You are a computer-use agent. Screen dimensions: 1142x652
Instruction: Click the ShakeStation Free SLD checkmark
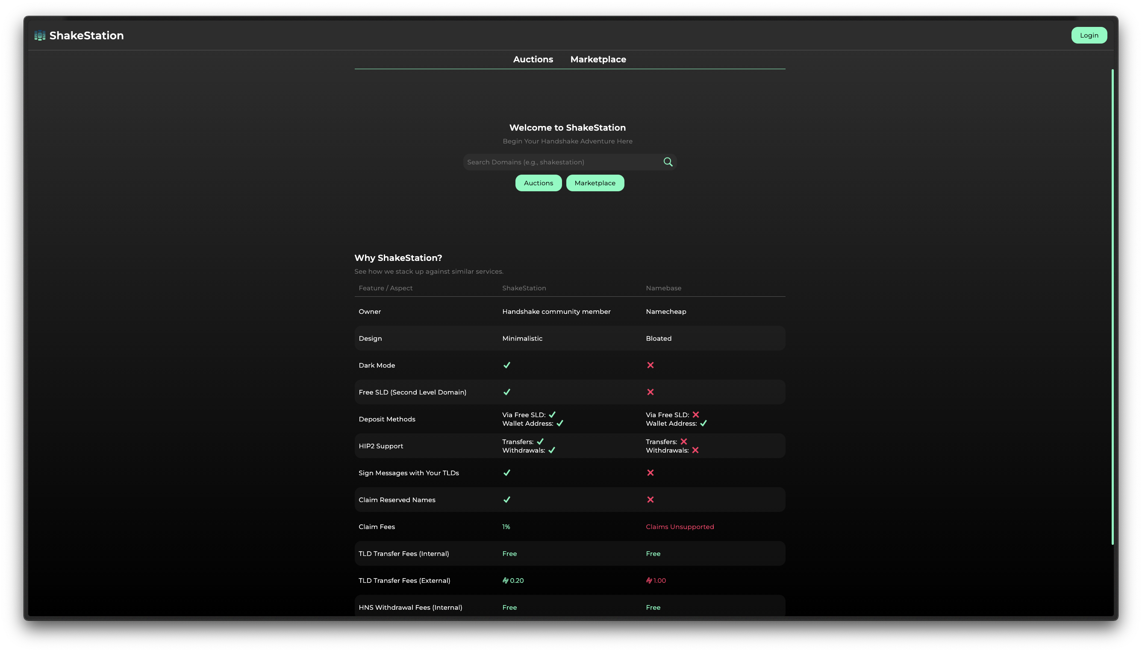point(506,392)
